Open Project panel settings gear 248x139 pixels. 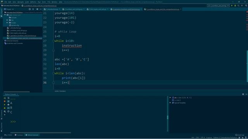pos(37,9)
